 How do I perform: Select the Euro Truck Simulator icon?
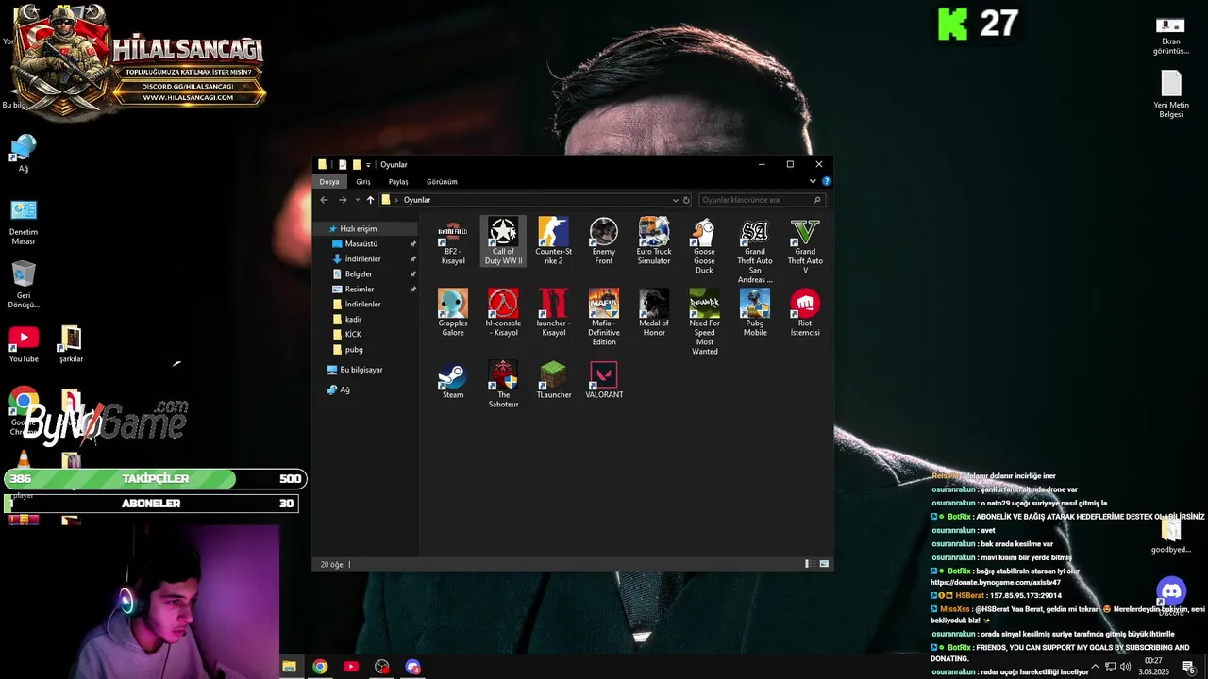click(654, 241)
